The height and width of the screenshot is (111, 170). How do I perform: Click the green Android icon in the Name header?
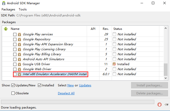6,29
